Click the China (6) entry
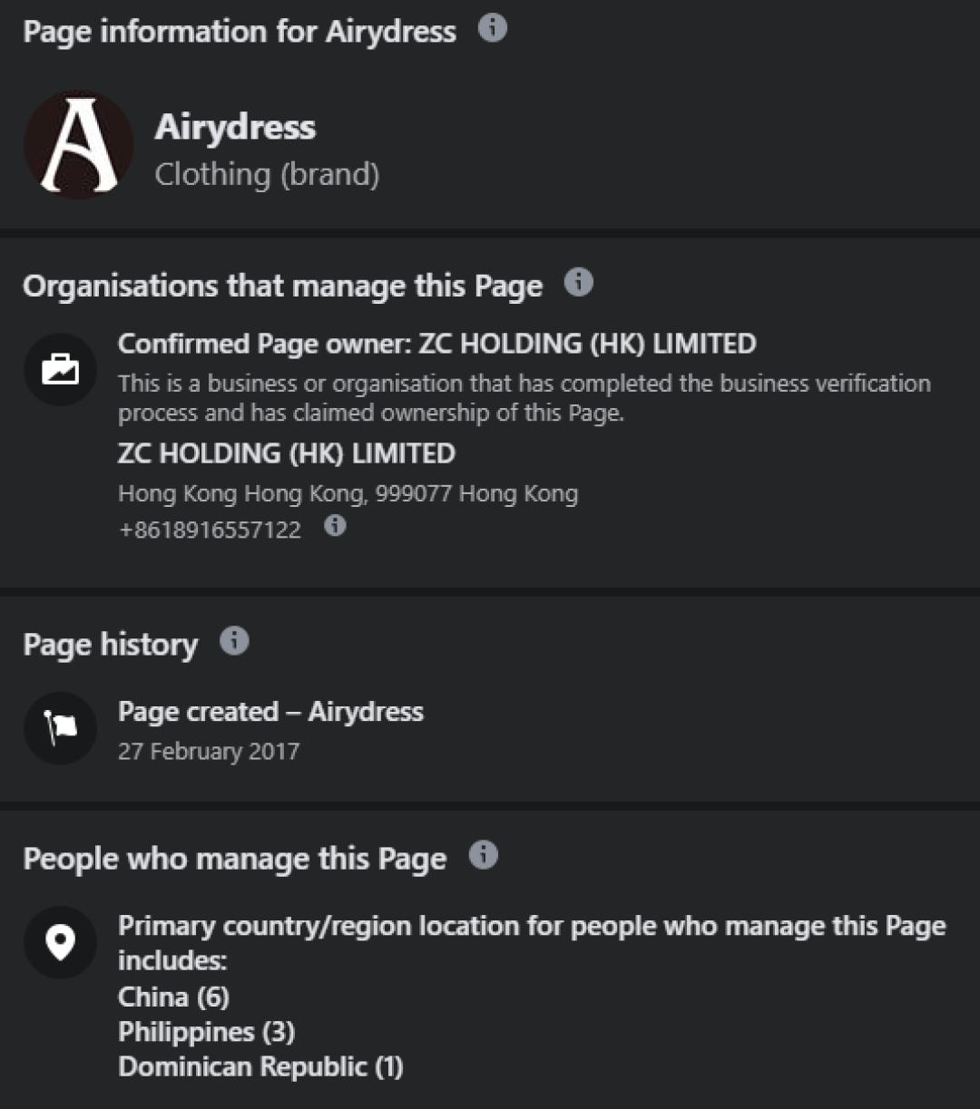This screenshot has width=980, height=1109. click(x=173, y=997)
